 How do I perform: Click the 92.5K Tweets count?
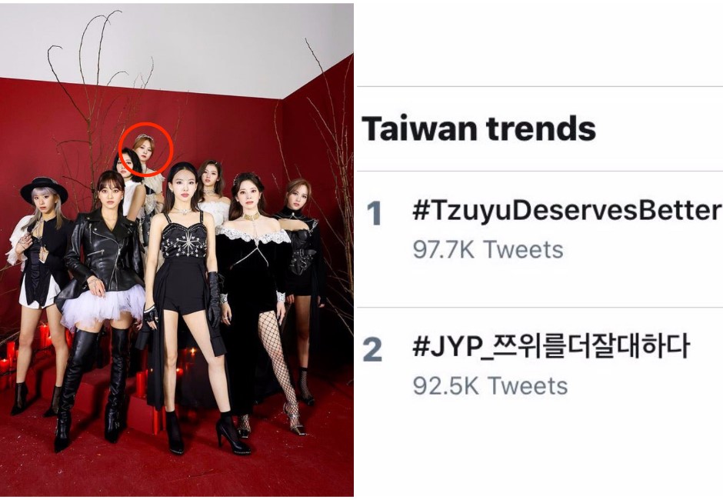[490, 386]
